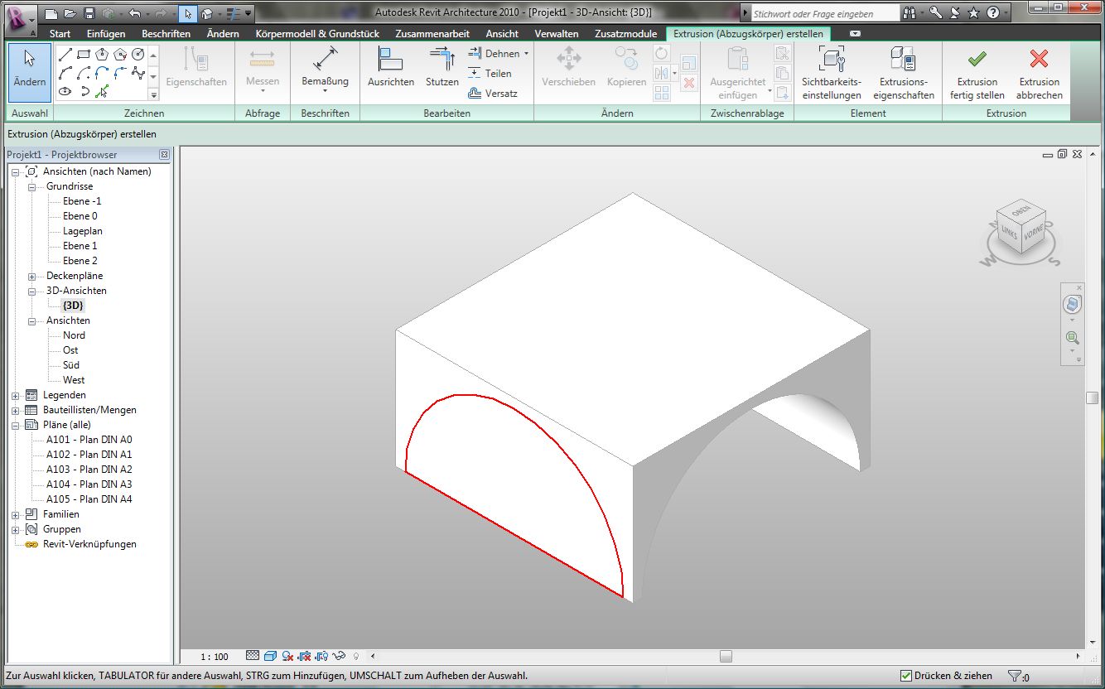Click the Open folder icon
Screen dimensions: 1105x689
(70, 14)
